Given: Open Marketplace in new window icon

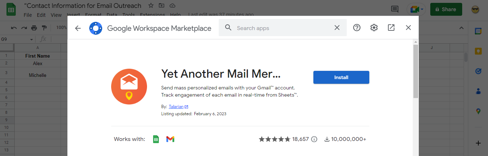Looking at the screenshot, I should [391, 28].
